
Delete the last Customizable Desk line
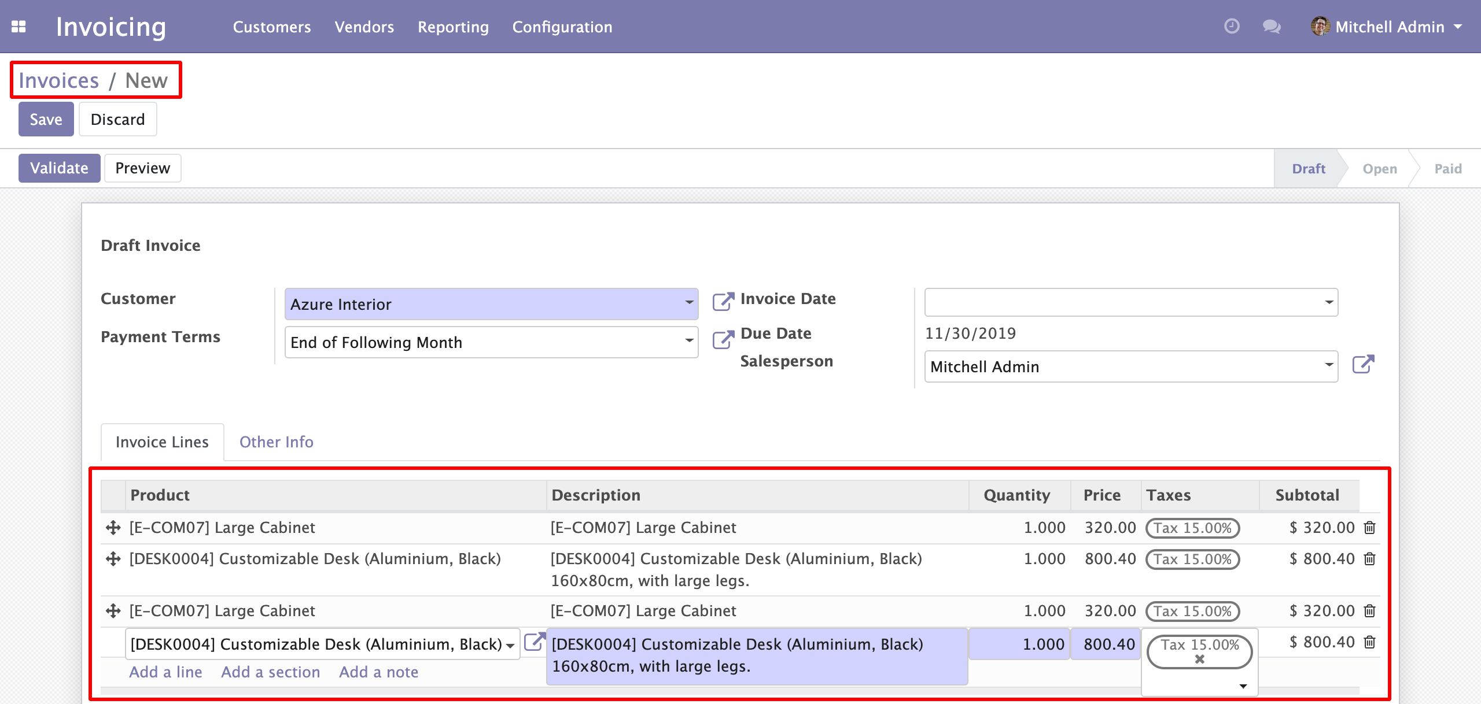[x=1369, y=642]
